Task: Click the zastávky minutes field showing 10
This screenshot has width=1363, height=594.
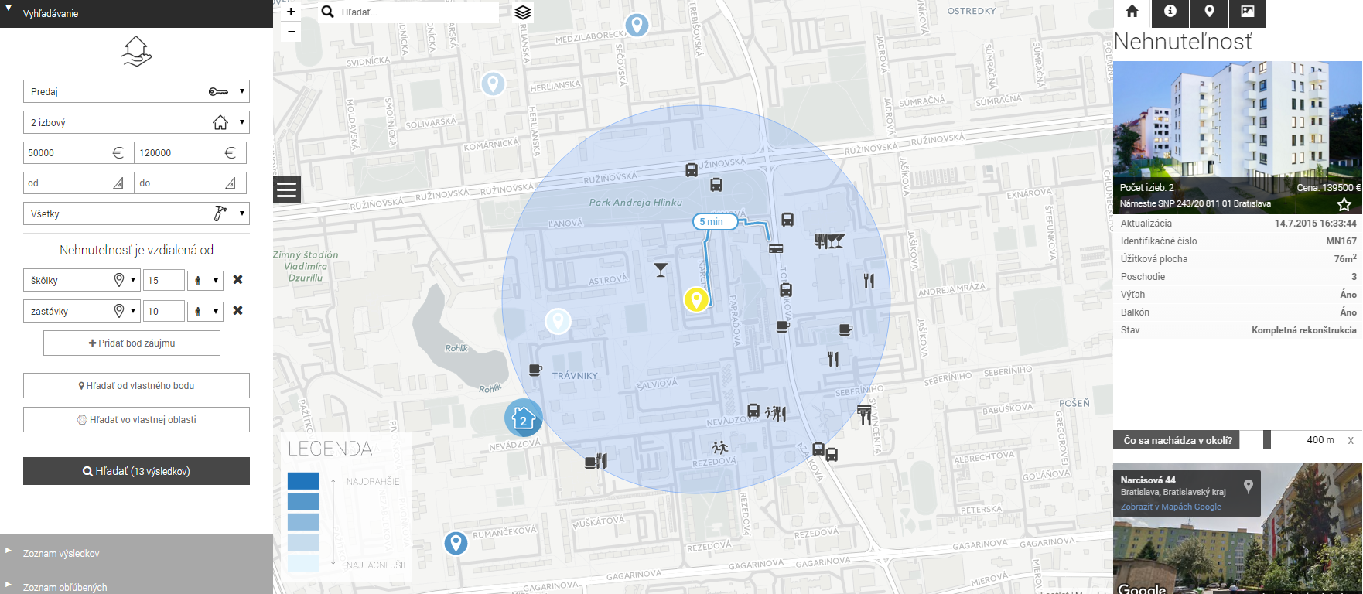Action: pyautogui.click(x=164, y=311)
